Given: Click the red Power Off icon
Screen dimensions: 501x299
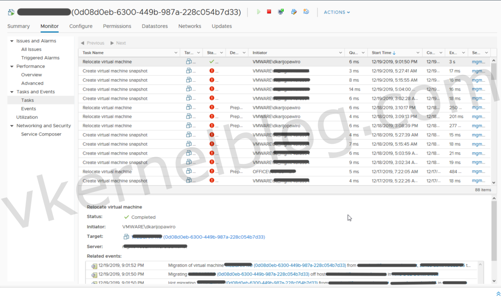Looking at the screenshot, I should tap(269, 12).
